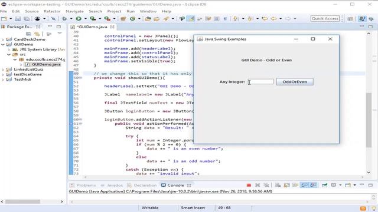Open the Debug configurations dropdown arrow
Screen dimensions: 378x212
(71, 18)
